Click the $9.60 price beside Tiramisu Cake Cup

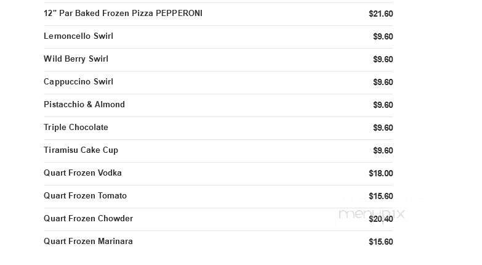coord(383,150)
